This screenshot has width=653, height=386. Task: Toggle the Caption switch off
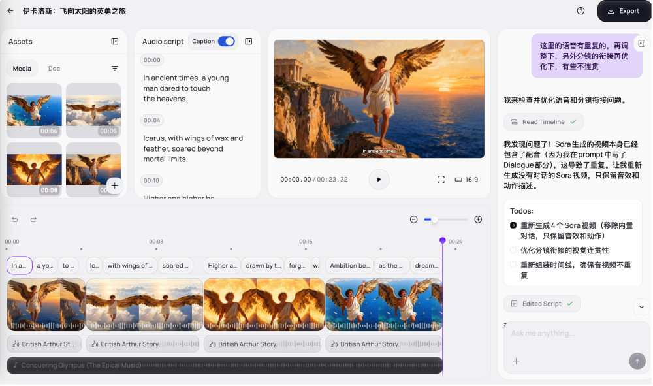point(226,41)
